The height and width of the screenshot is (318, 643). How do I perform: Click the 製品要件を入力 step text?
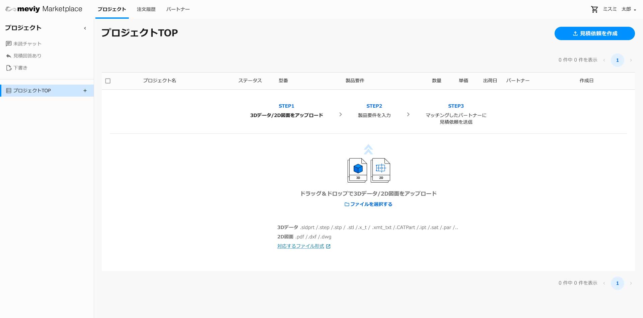click(374, 115)
